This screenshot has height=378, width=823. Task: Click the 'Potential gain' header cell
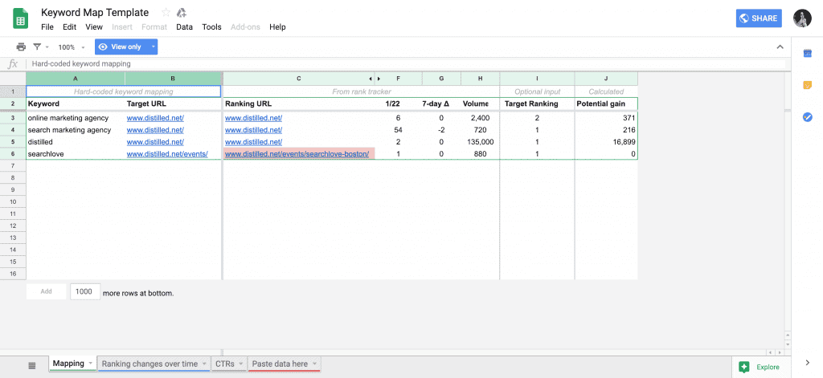[606, 104]
